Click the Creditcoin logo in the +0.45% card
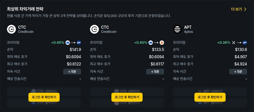 point(11,29)
